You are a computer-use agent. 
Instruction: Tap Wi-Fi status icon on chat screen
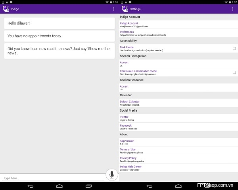(x=107, y=2)
